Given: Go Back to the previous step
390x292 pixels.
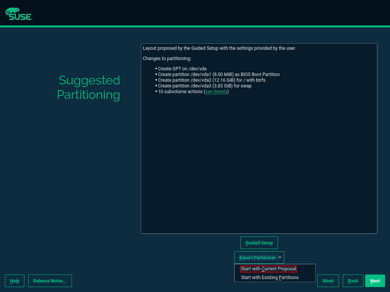Looking at the screenshot, I should (353, 281).
